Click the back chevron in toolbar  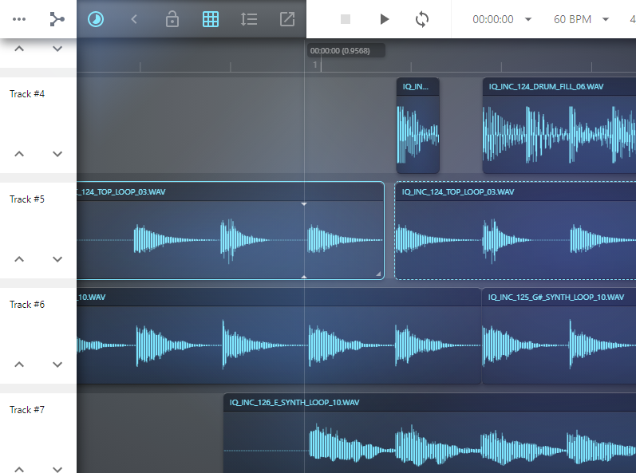pos(134,19)
